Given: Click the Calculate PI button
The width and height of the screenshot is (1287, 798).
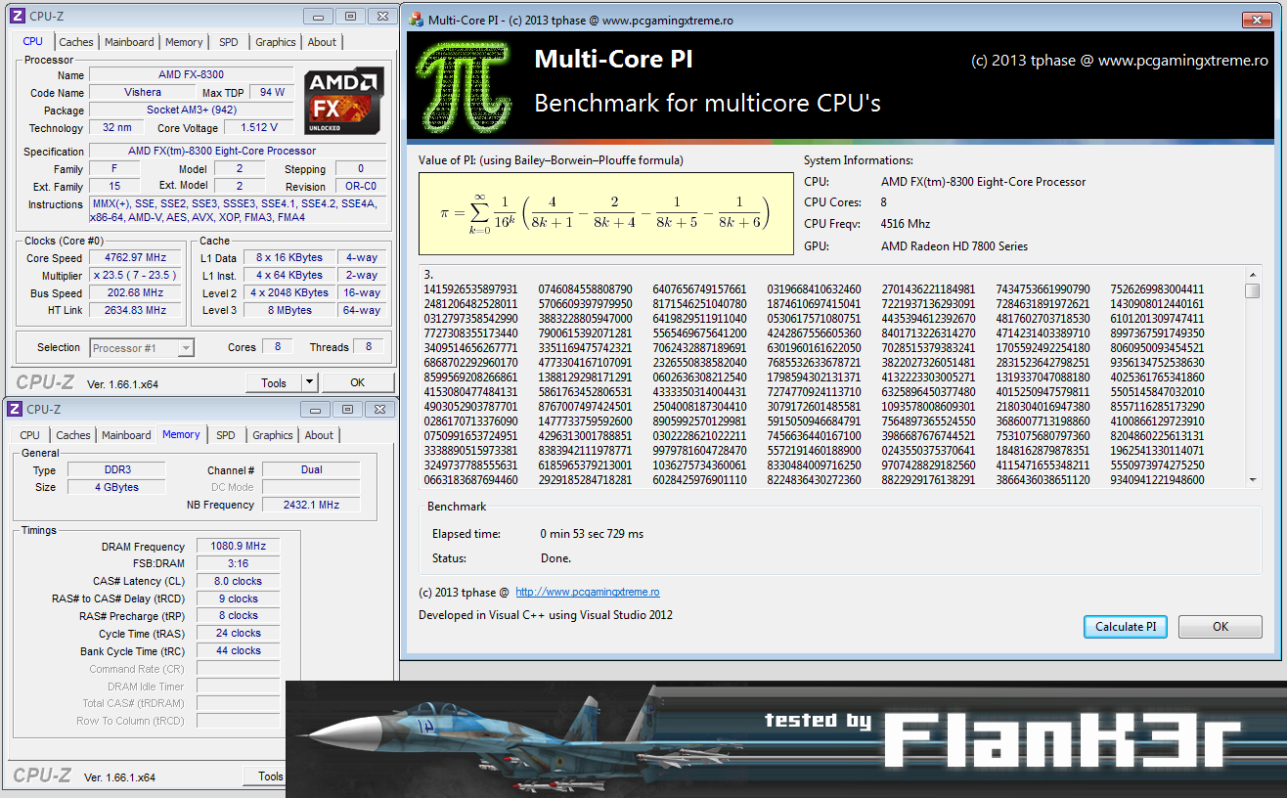Looking at the screenshot, I should coord(1126,627).
